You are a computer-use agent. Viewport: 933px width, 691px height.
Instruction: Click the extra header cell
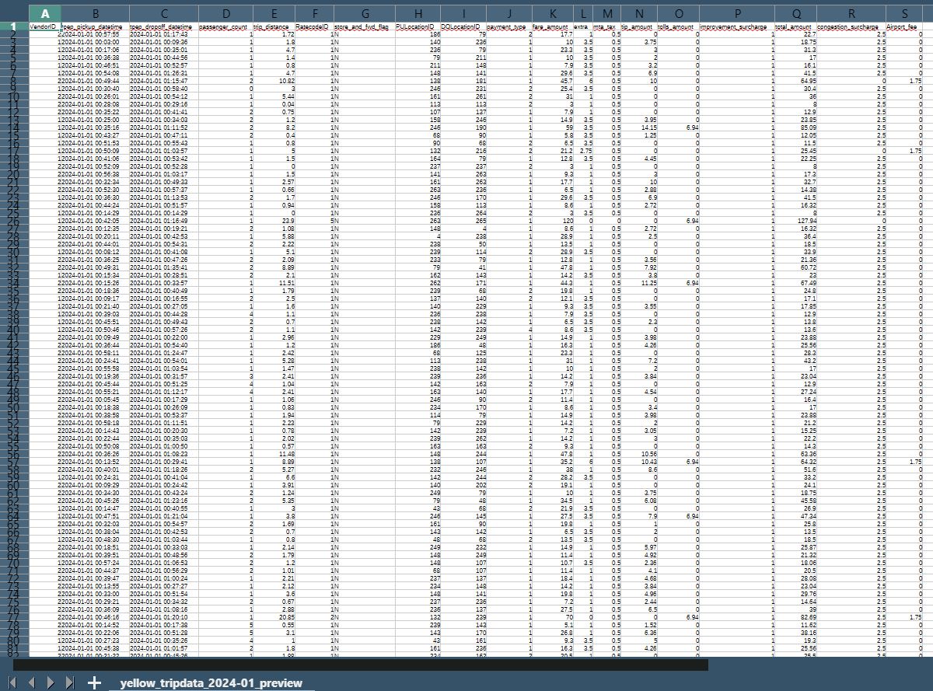(x=583, y=26)
